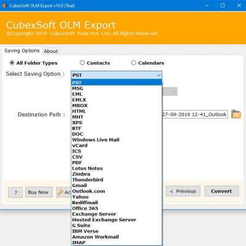Click the folder browse icon beside destination path
This screenshot has height=246, width=246.
[x=236, y=114]
